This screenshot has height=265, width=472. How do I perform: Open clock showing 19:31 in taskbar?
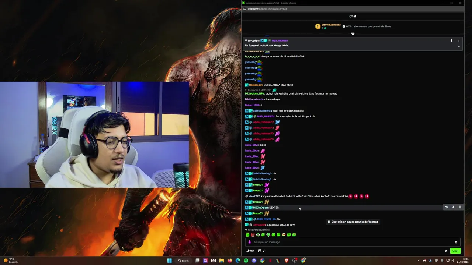[463, 261]
